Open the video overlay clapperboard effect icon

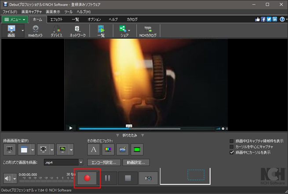(x=123, y=150)
